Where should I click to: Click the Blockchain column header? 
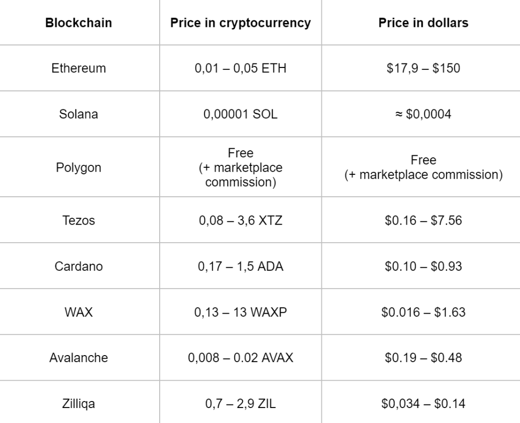coord(79,23)
